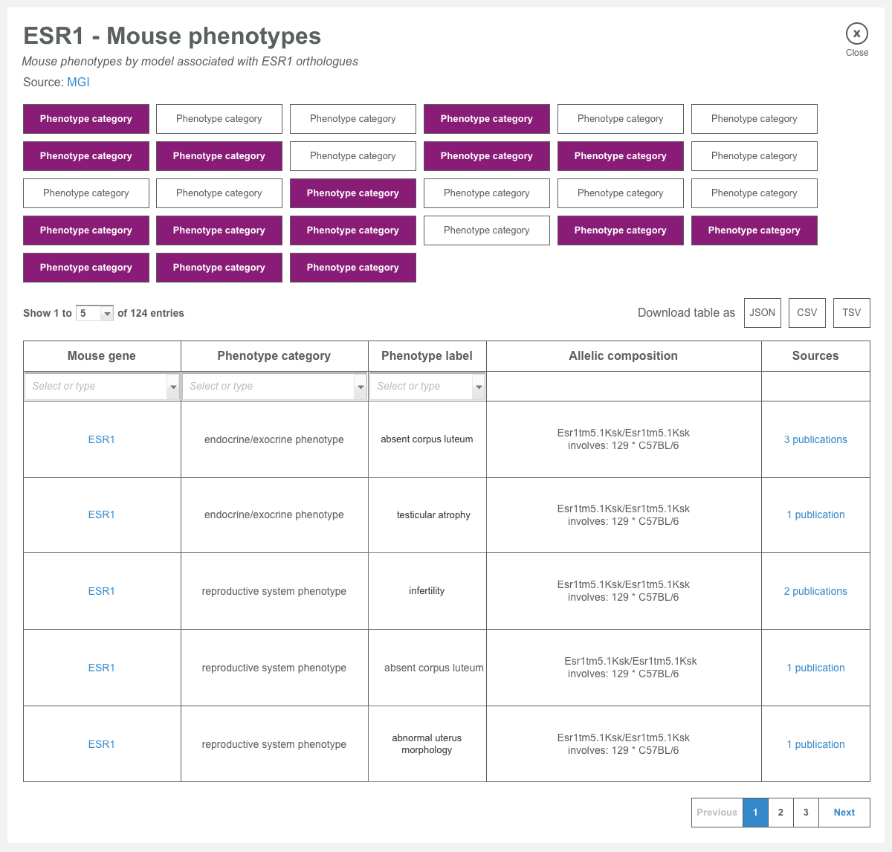This screenshot has width=892, height=852.
Task: Open the ESR1 gene link in the infertility row
Action: tap(101, 591)
